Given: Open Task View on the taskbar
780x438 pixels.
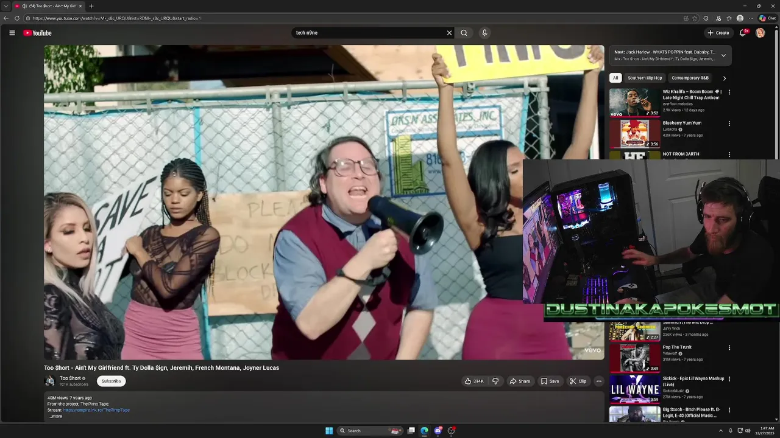Looking at the screenshot, I should (411, 431).
